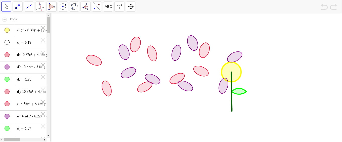342x142 pixels.
Task: Delete the conic d₂ row
Action: [x=43, y=90]
